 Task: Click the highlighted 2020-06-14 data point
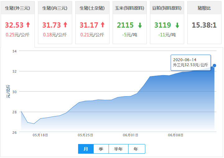(x=214, y=65)
